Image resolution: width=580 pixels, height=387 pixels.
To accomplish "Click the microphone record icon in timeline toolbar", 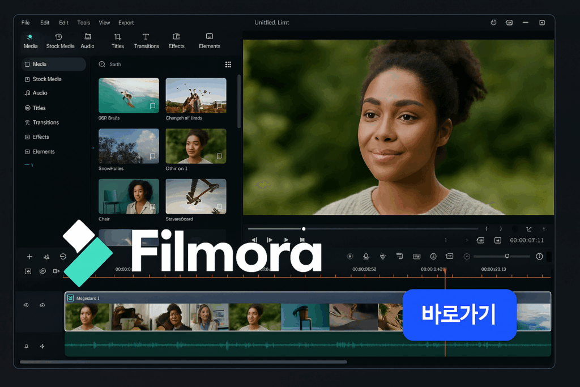I will (366, 257).
